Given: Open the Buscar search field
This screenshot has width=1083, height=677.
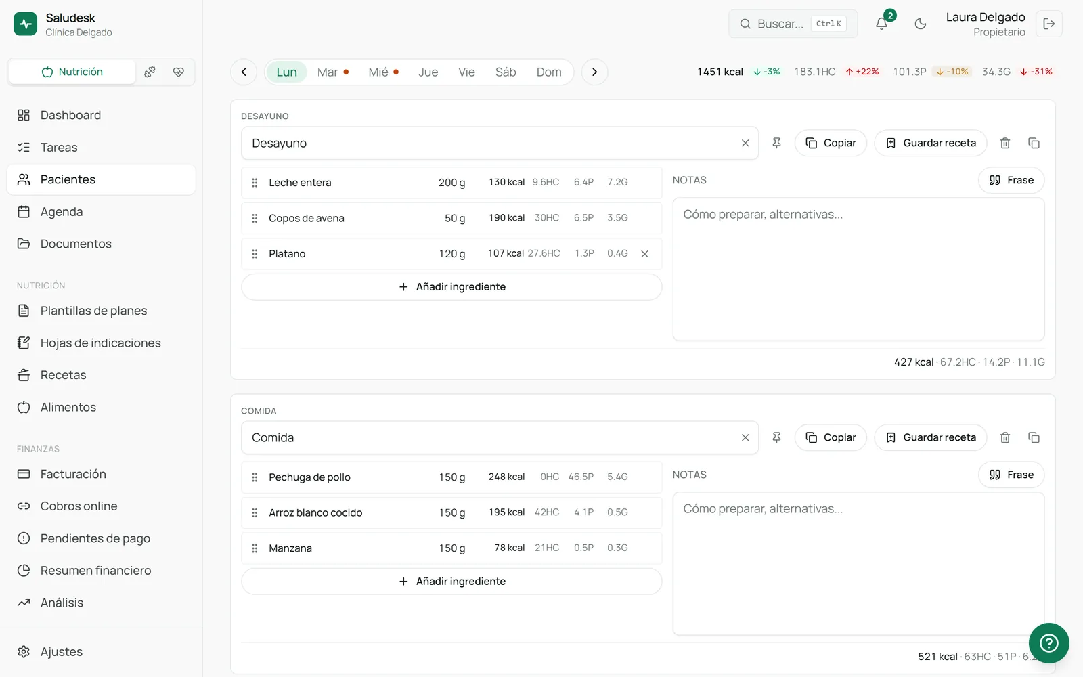Looking at the screenshot, I should click(x=793, y=24).
